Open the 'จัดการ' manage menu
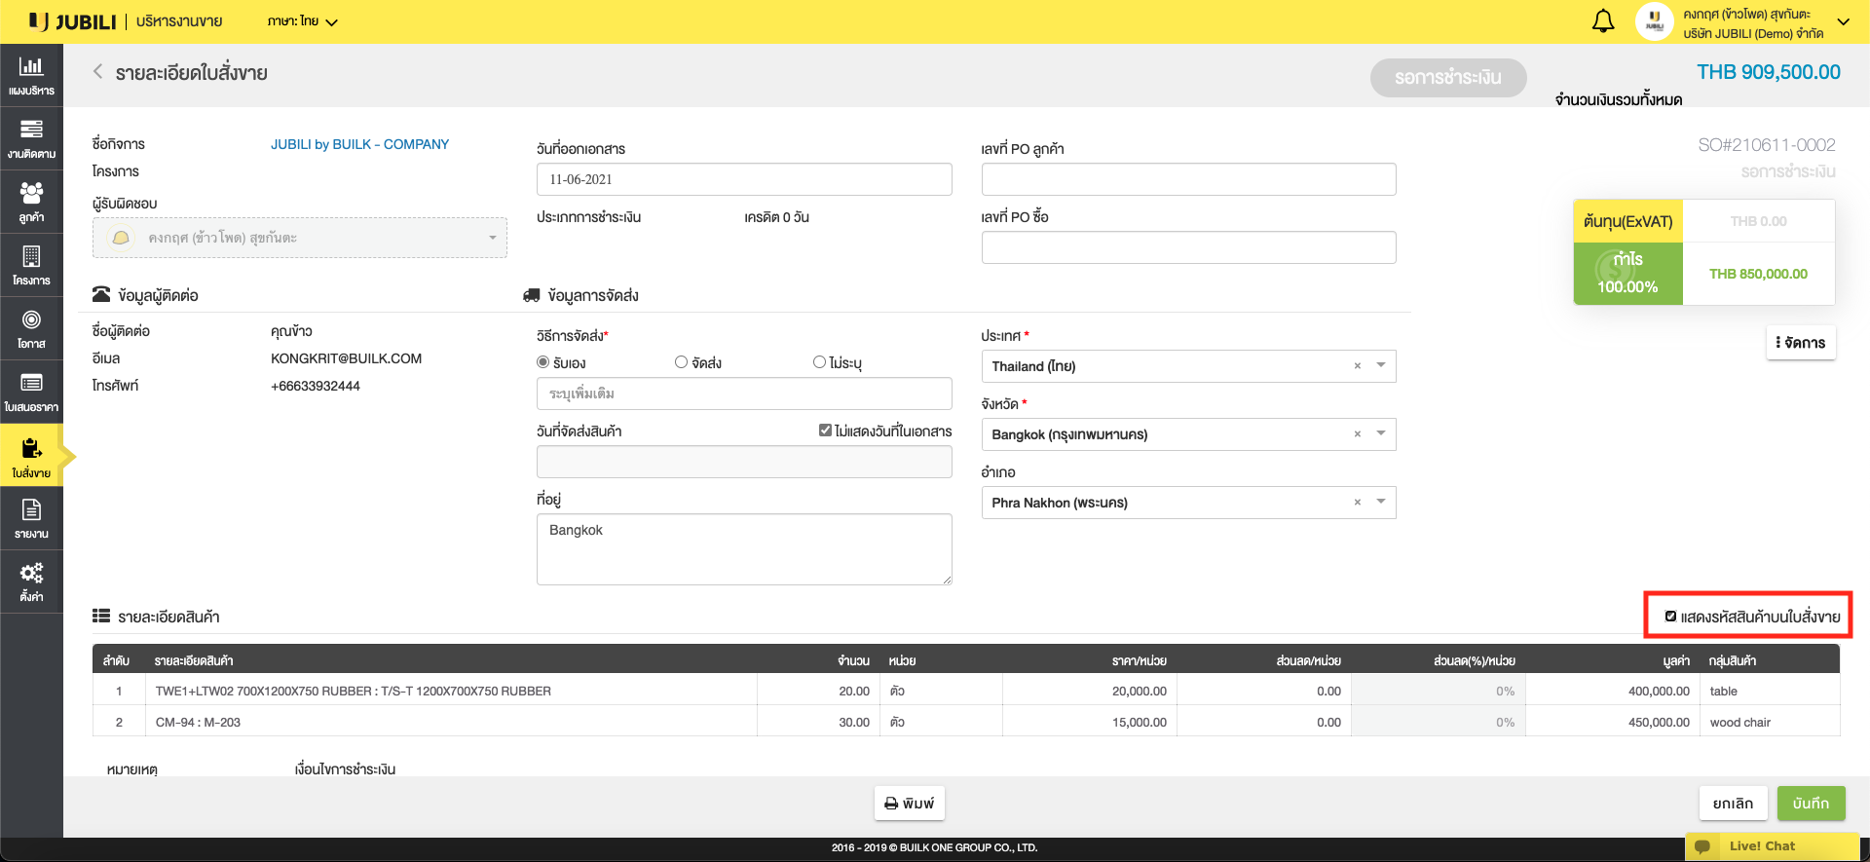This screenshot has height=862, width=1870. 1801,343
